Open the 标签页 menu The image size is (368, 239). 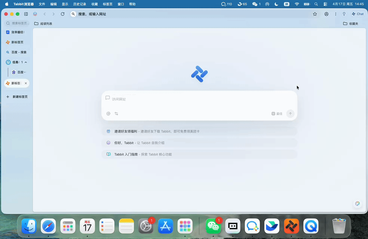coord(107,4)
